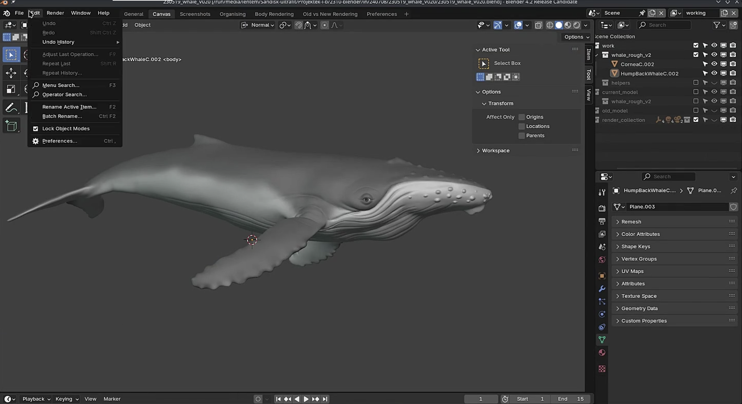
Task: Collapse the Active Tool panel
Action: (526, 50)
